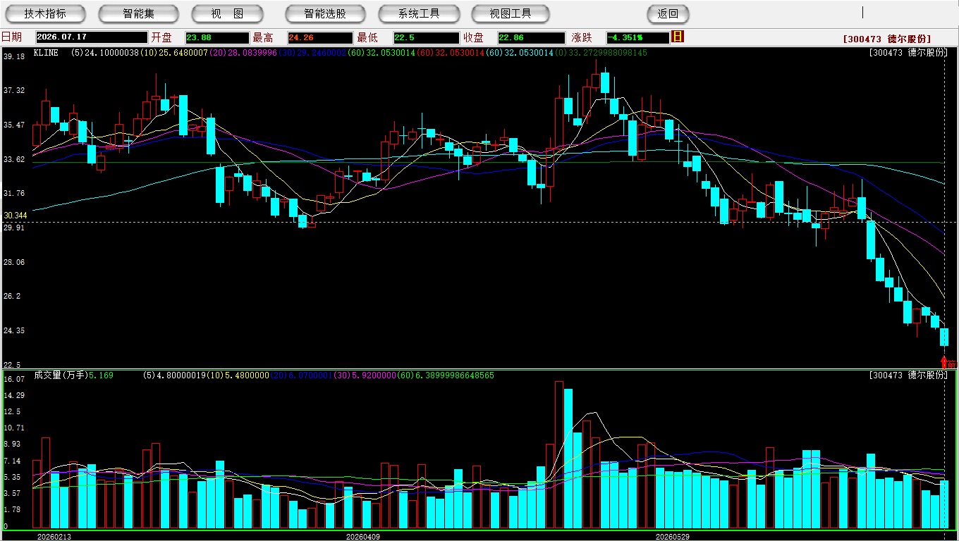959x541 pixels.
Task: Click the 30.344 price marker on the price axis
Action: pos(15,216)
